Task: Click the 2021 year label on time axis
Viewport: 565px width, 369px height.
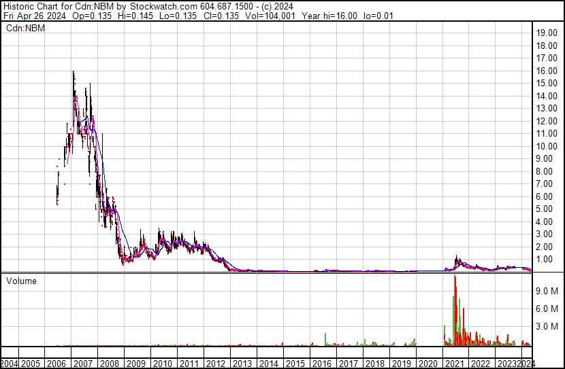Action: [455, 364]
